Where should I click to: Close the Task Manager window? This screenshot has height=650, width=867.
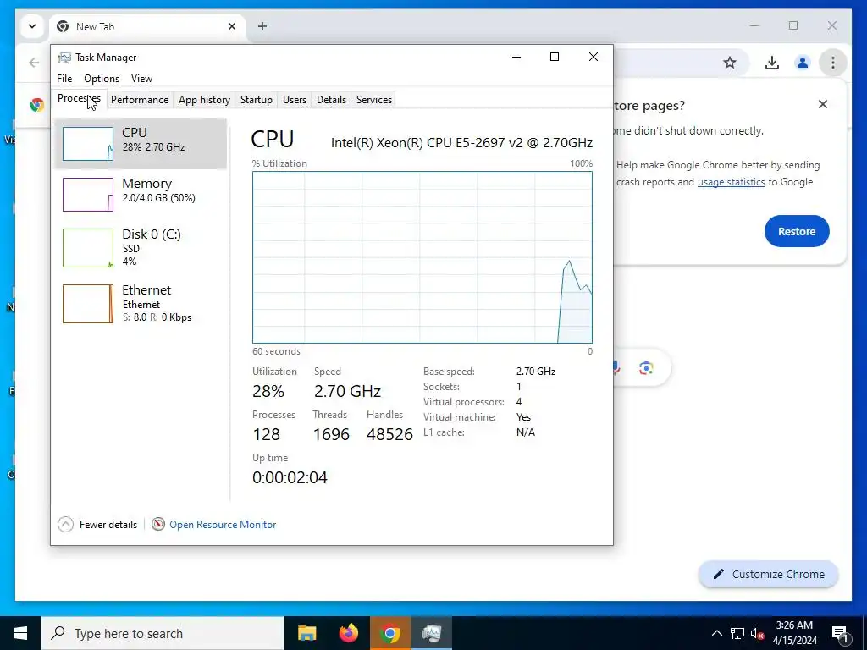tap(594, 57)
